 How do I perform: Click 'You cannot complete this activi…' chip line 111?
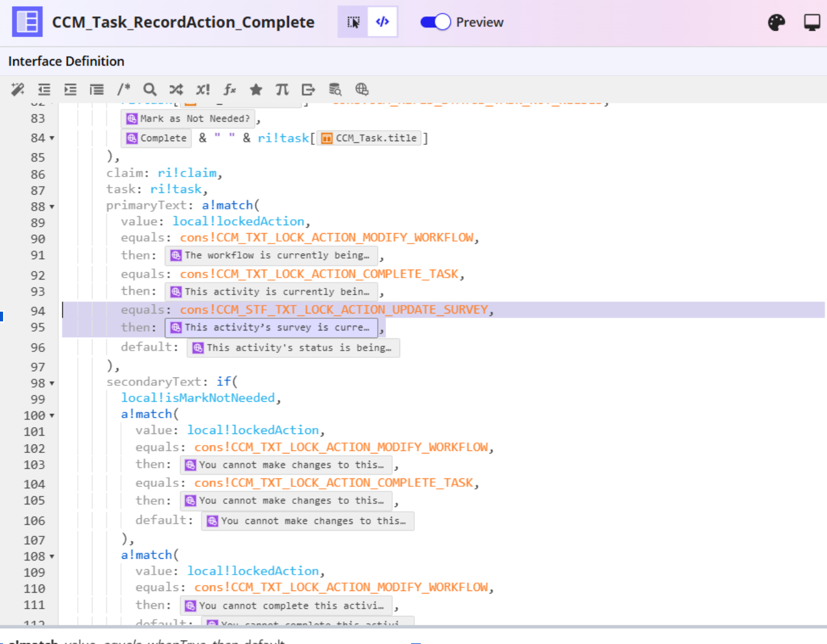(286, 606)
